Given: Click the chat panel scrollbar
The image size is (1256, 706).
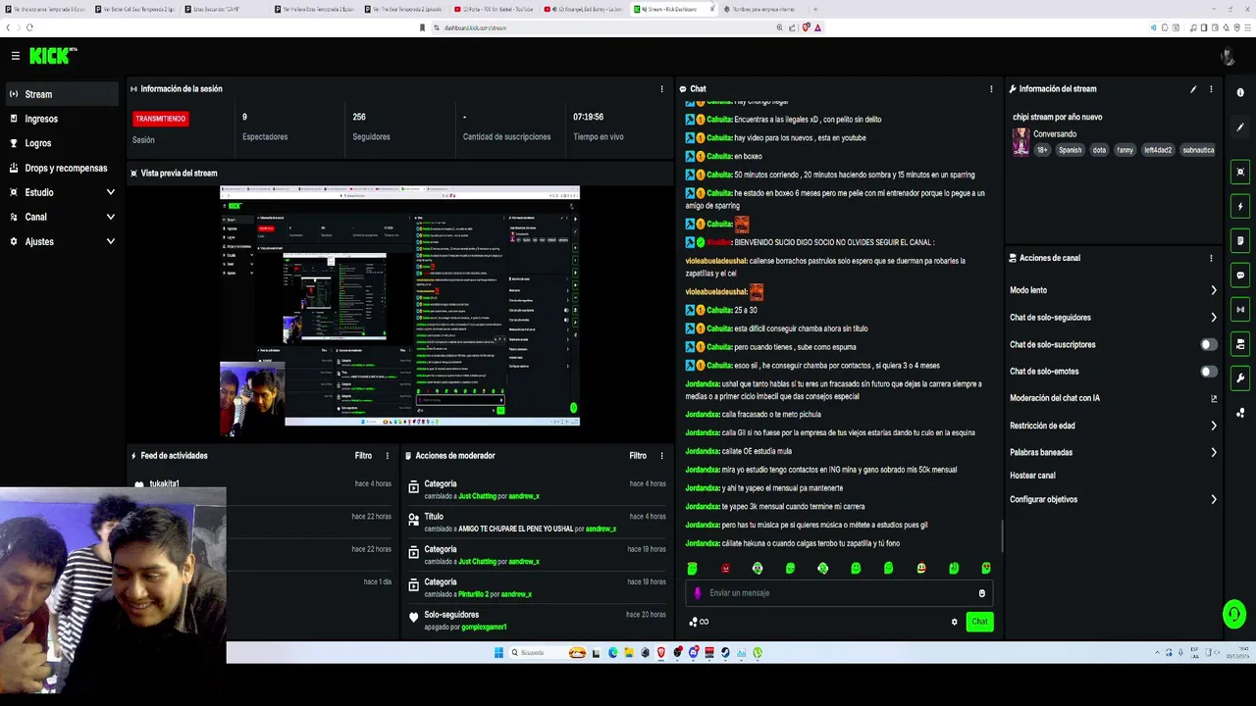Looking at the screenshot, I should [1001, 535].
